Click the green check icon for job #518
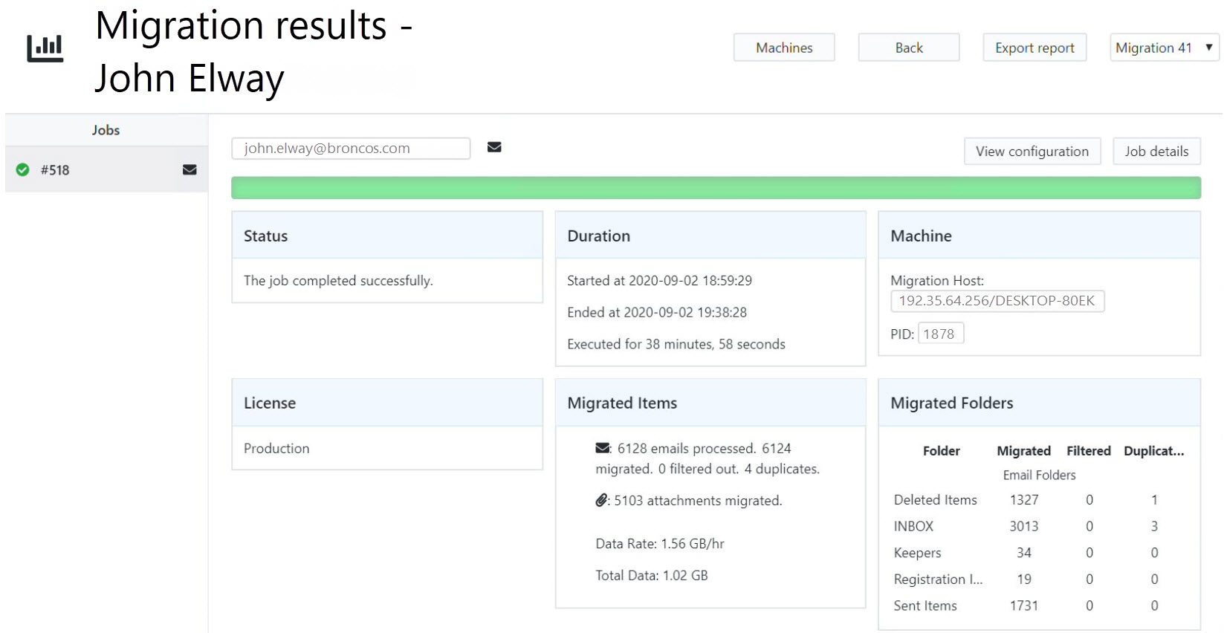 tap(23, 169)
